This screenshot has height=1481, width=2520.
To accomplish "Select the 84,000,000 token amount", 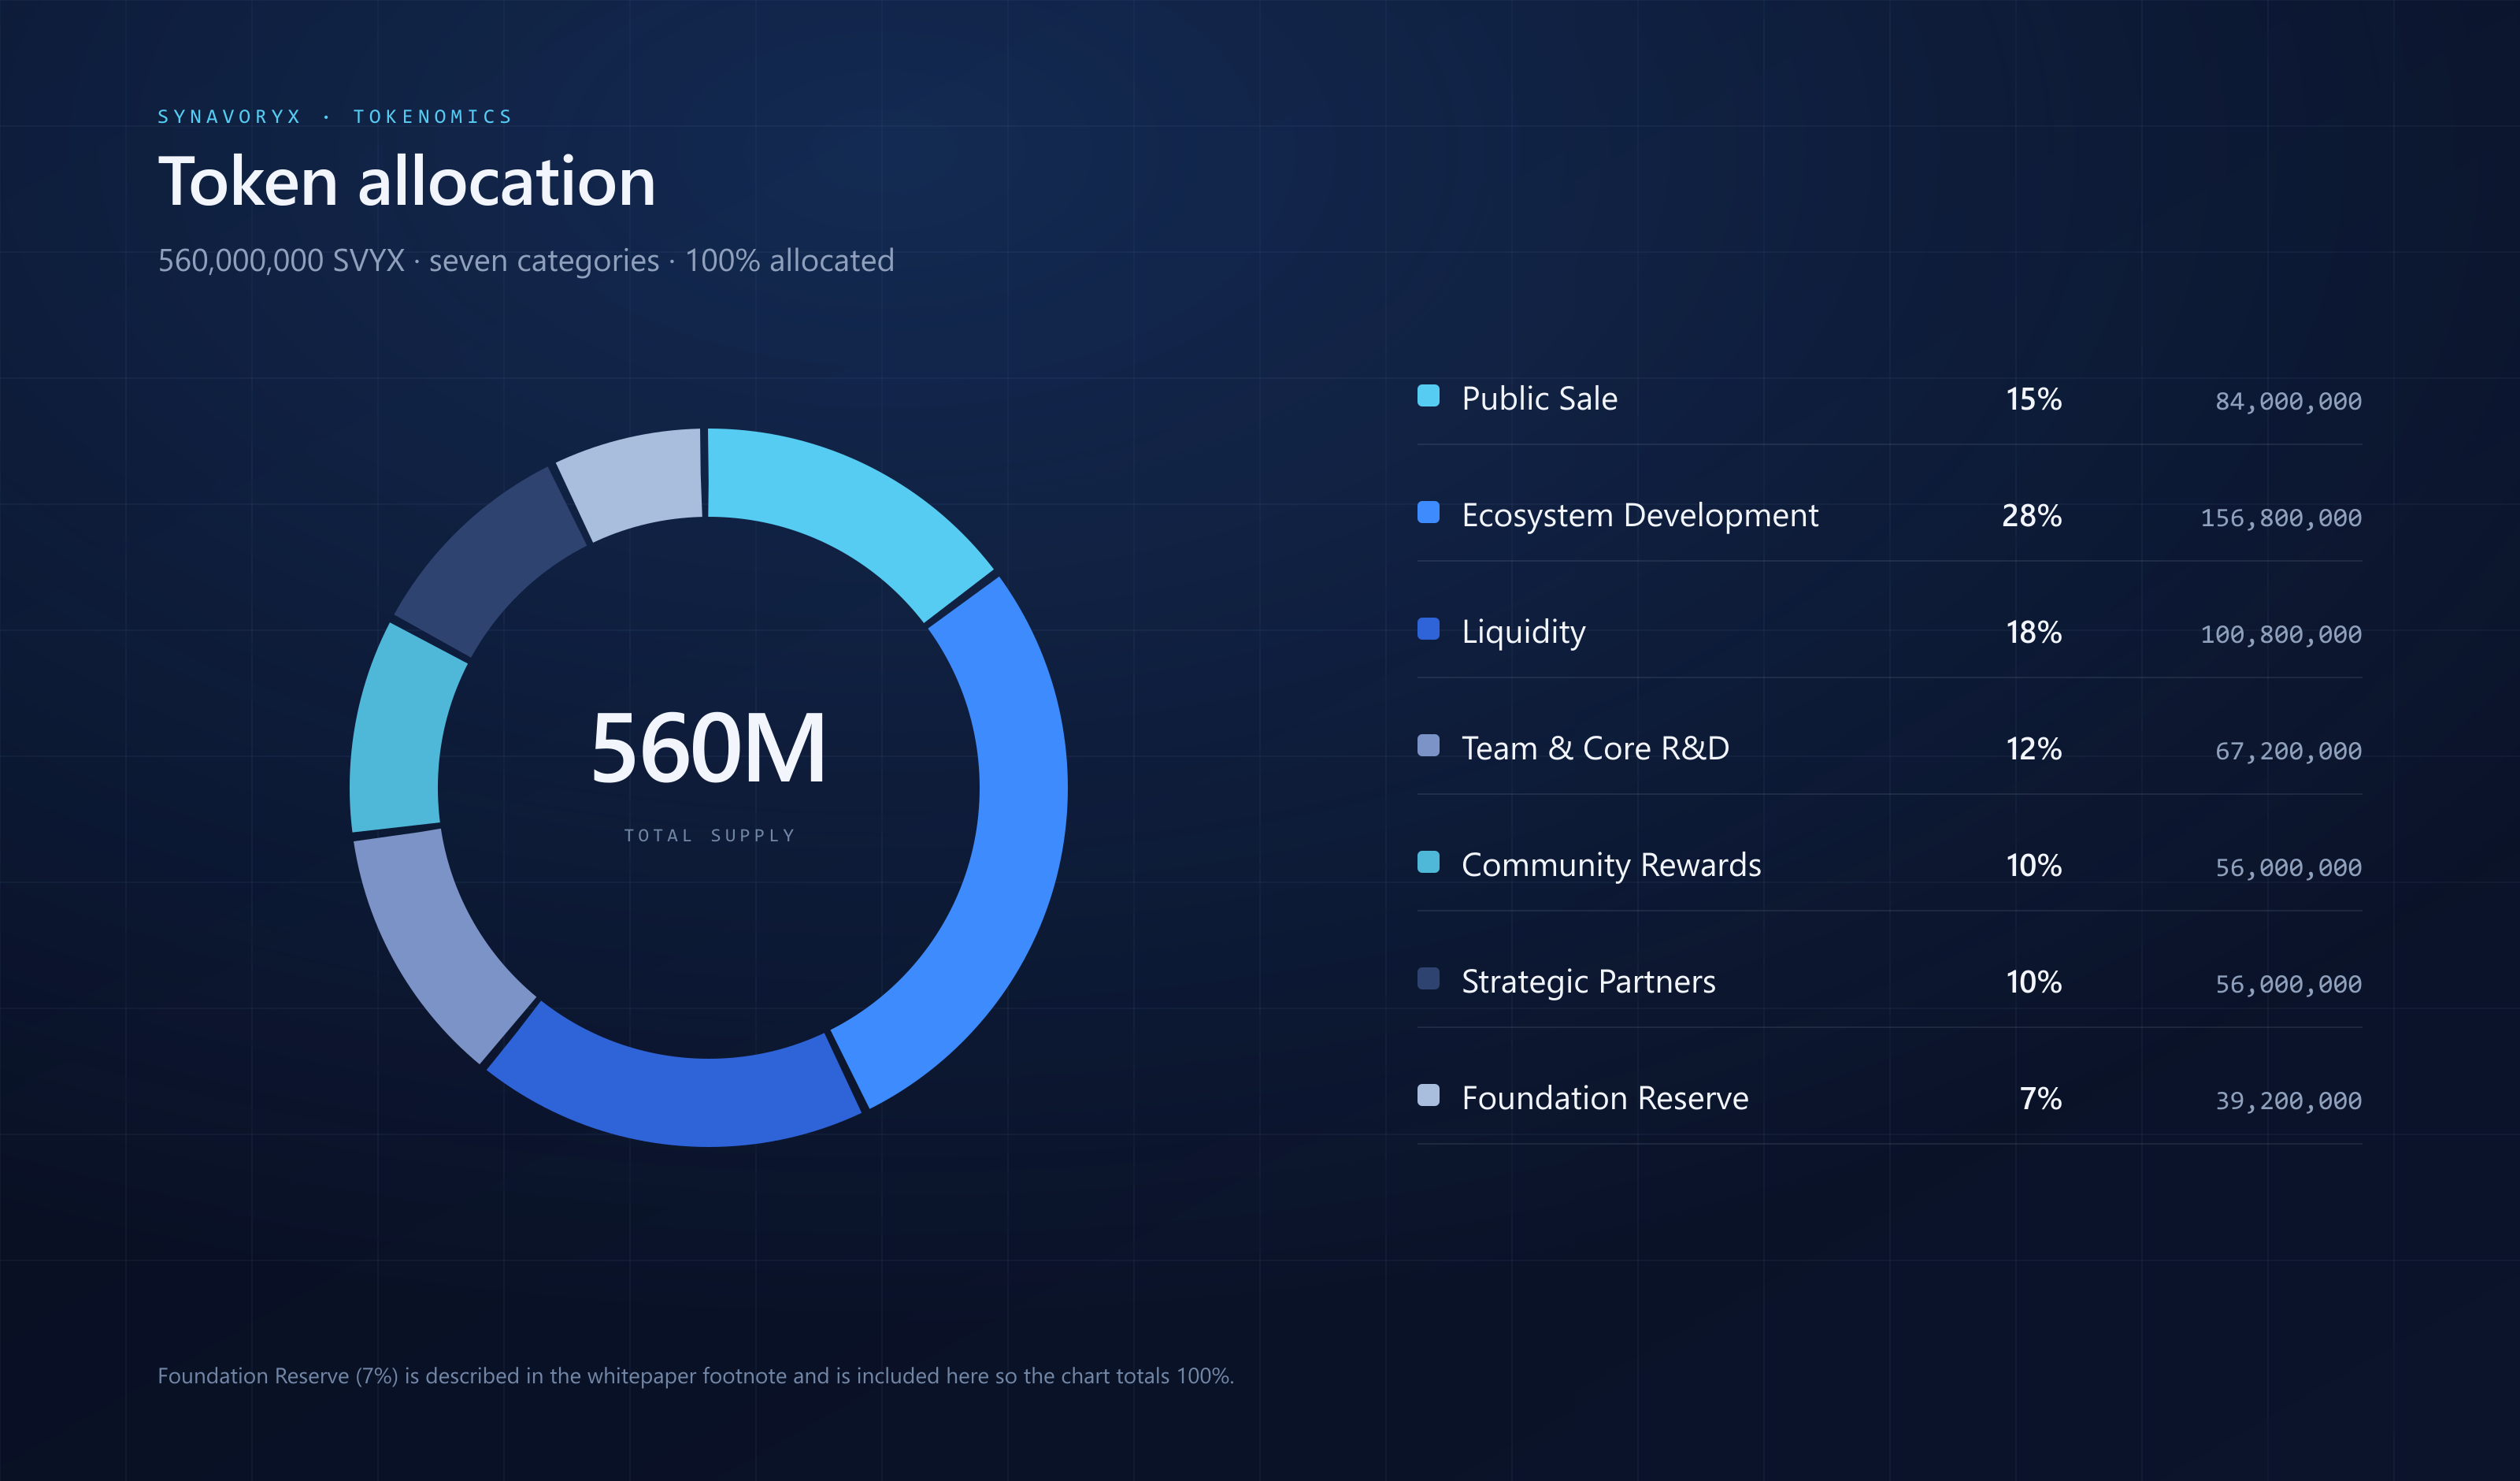I will pyautogui.click(x=2288, y=401).
